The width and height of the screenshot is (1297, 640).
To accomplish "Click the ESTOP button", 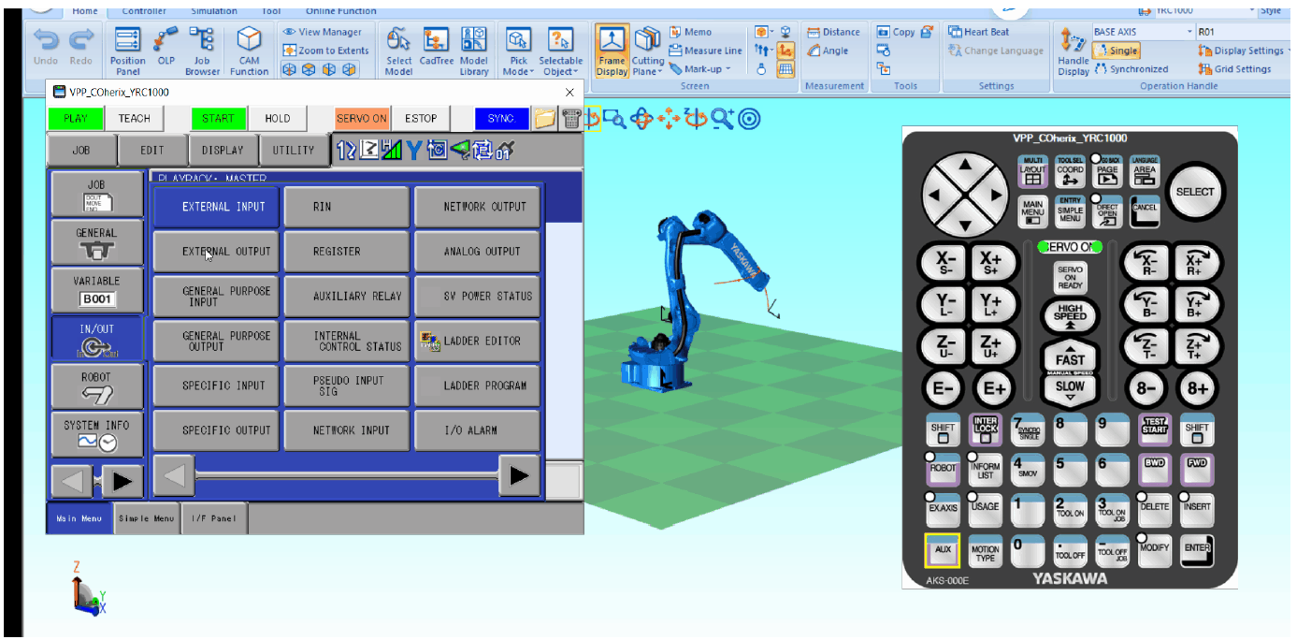I will point(421,119).
